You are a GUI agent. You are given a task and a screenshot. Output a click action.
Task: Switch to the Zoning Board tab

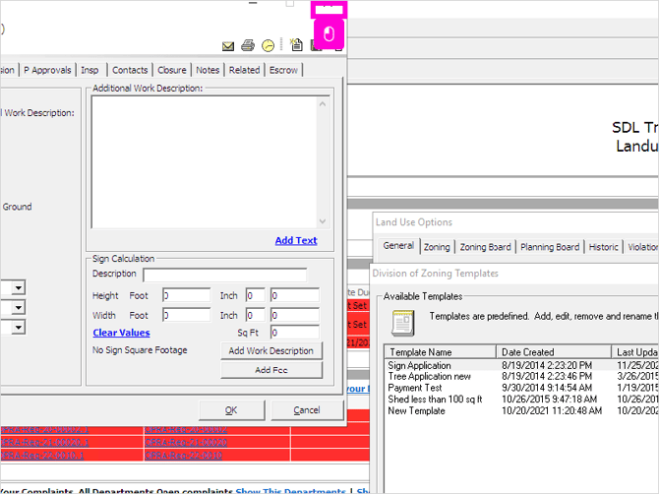click(x=486, y=247)
